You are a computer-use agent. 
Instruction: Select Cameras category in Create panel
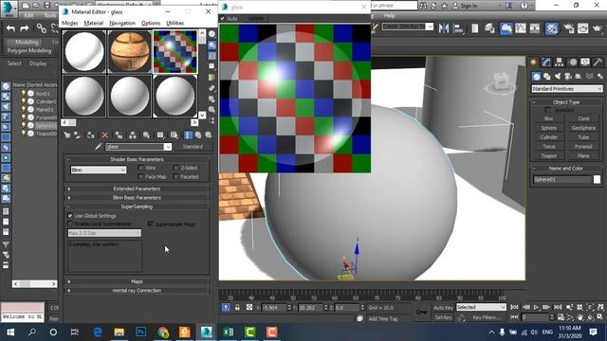pos(568,77)
